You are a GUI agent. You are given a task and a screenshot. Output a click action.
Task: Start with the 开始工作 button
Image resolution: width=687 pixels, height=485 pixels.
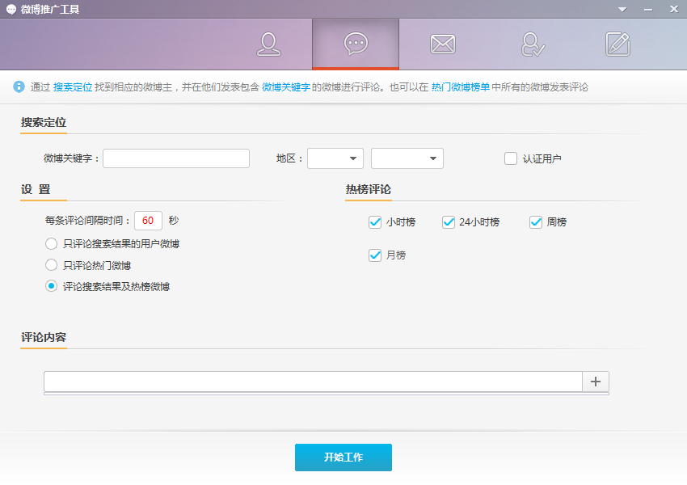click(x=343, y=458)
